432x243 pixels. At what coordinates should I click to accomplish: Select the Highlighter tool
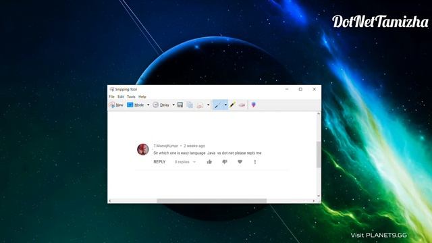point(233,105)
